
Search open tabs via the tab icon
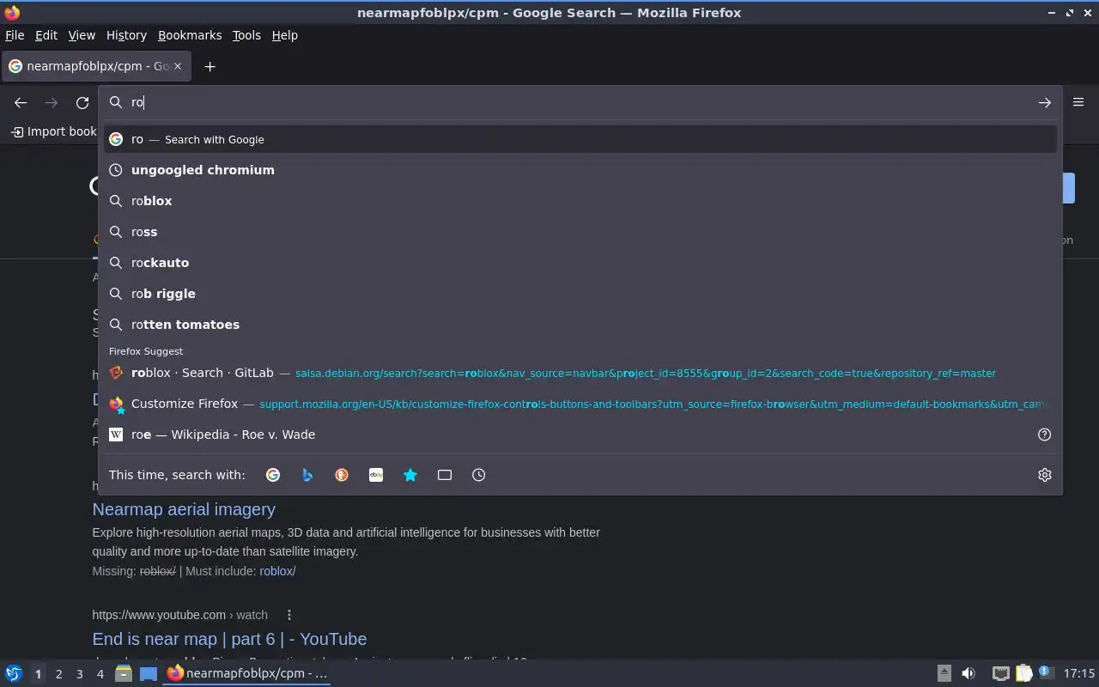tap(445, 475)
